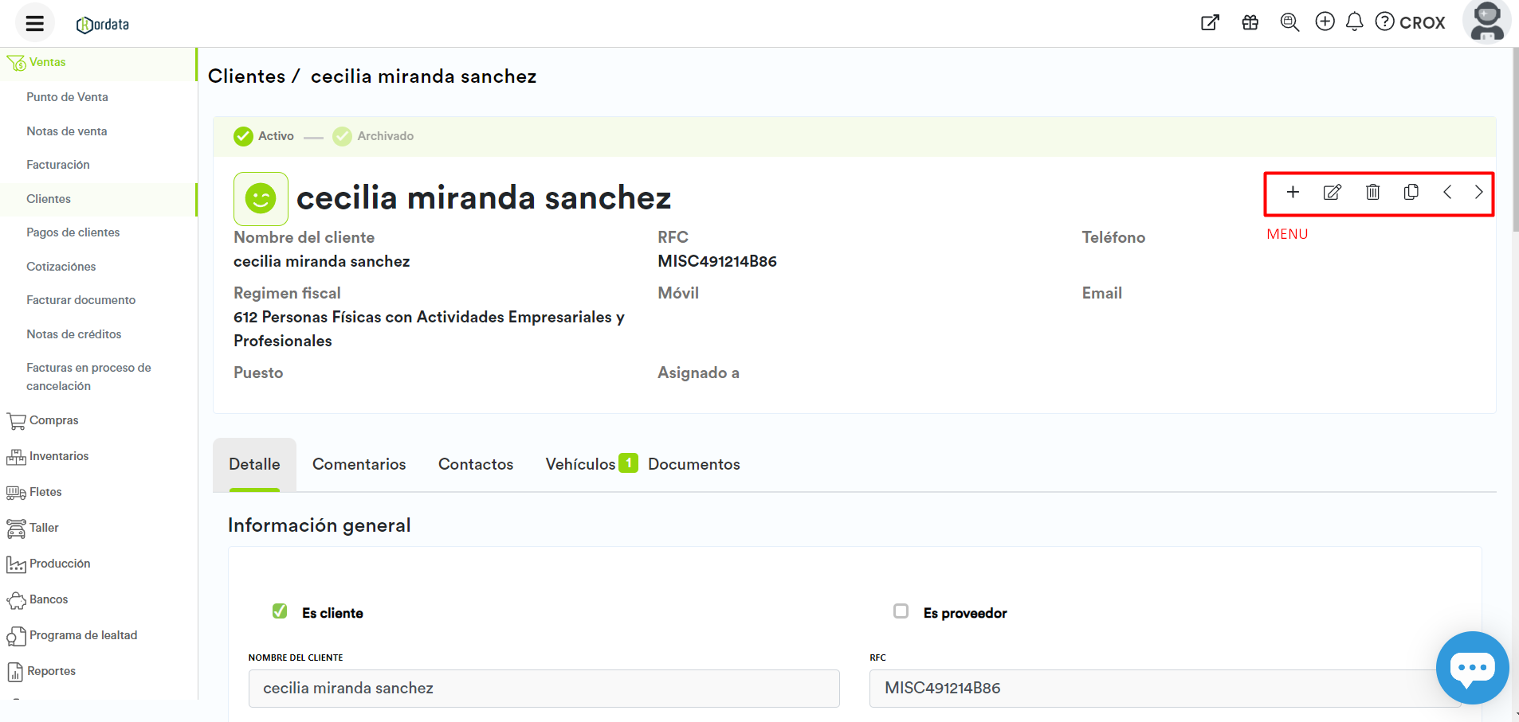
Task: Click the Clientes breadcrumb link
Action: click(246, 76)
